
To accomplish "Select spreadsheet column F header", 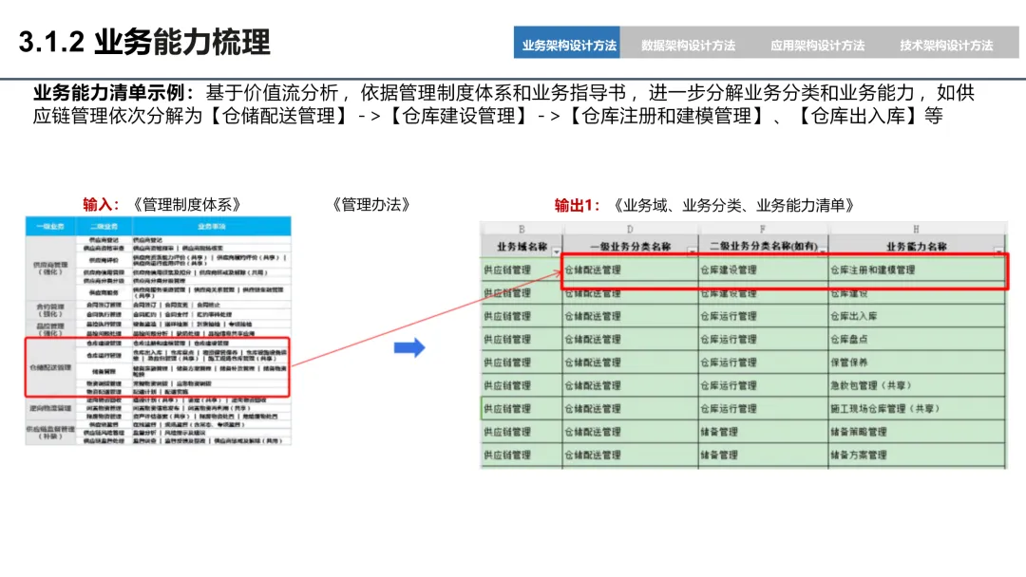I will (763, 229).
